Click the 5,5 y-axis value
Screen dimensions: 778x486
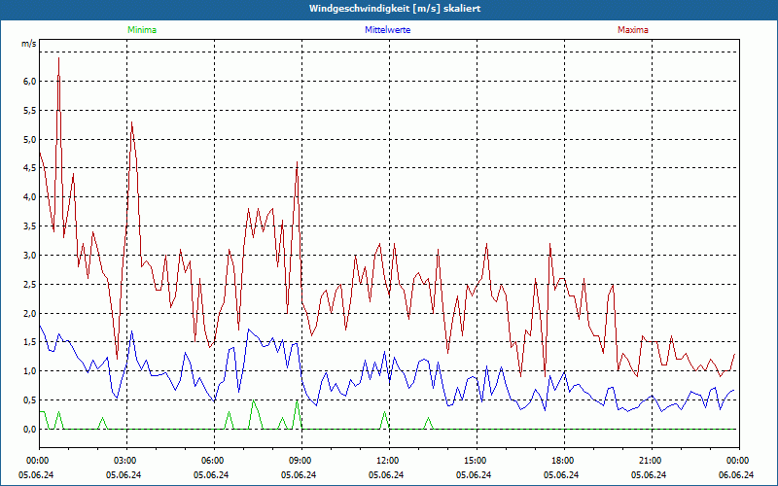[31, 110]
